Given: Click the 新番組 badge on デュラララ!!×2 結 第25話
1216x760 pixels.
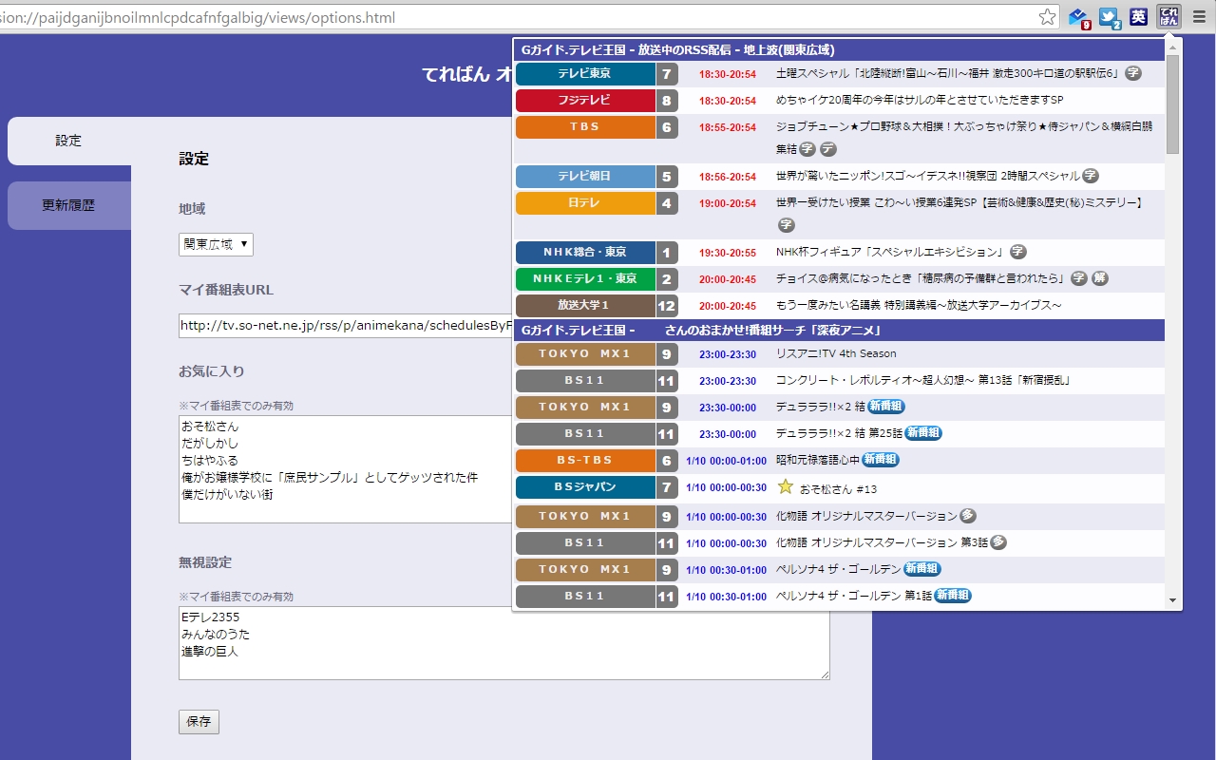Looking at the screenshot, I should tap(922, 433).
